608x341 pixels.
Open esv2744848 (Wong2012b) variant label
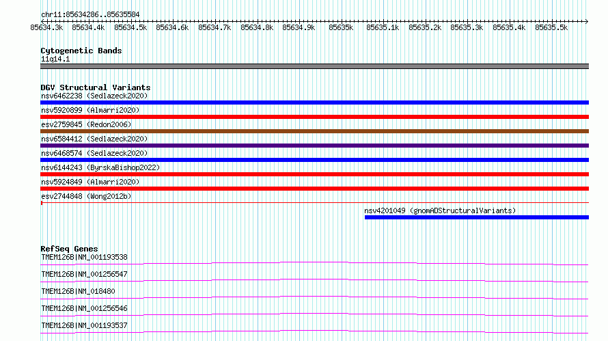click(86, 196)
